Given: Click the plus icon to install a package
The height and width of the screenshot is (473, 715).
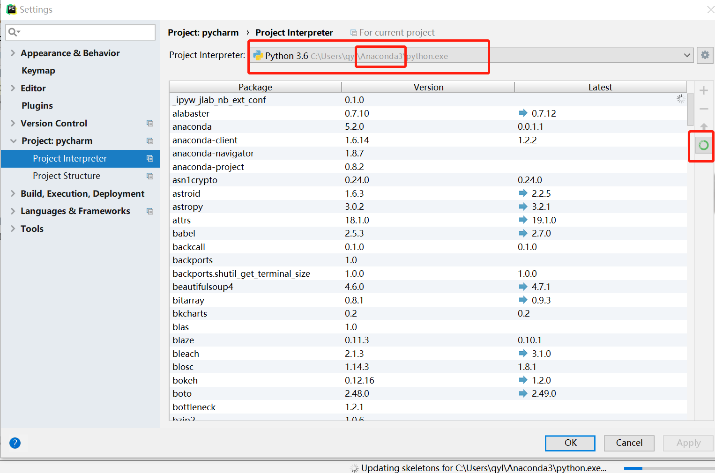Looking at the screenshot, I should 704,90.
